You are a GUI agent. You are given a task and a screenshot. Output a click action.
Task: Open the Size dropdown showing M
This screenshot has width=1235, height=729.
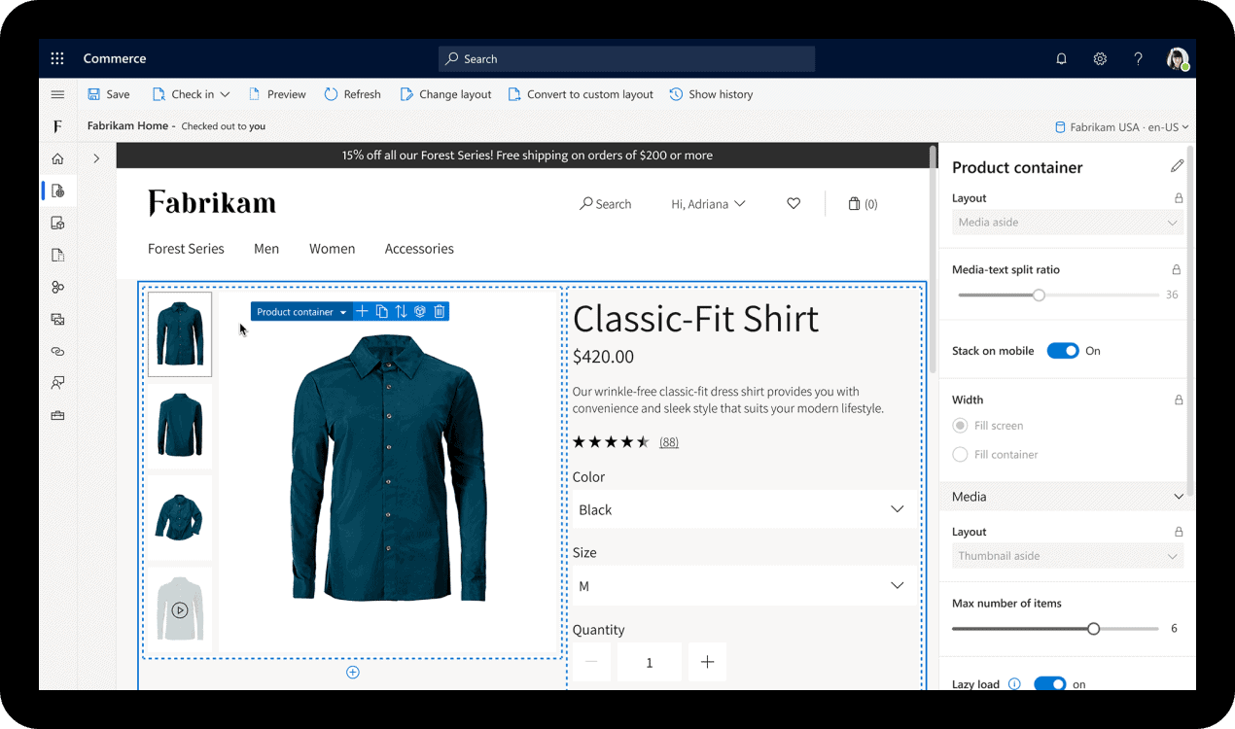pyautogui.click(x=743, y=586)
